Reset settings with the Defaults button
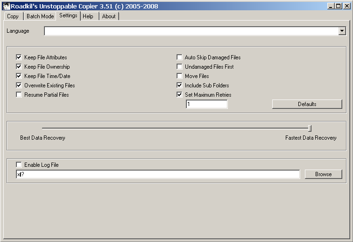The image size is (353, 242). [307, 104]
